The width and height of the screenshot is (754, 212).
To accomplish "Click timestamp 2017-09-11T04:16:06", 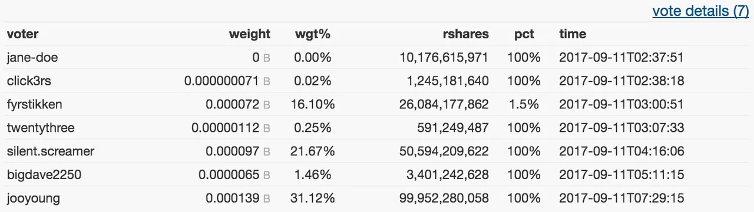I will pyautogui.click(x=621, y=151).
